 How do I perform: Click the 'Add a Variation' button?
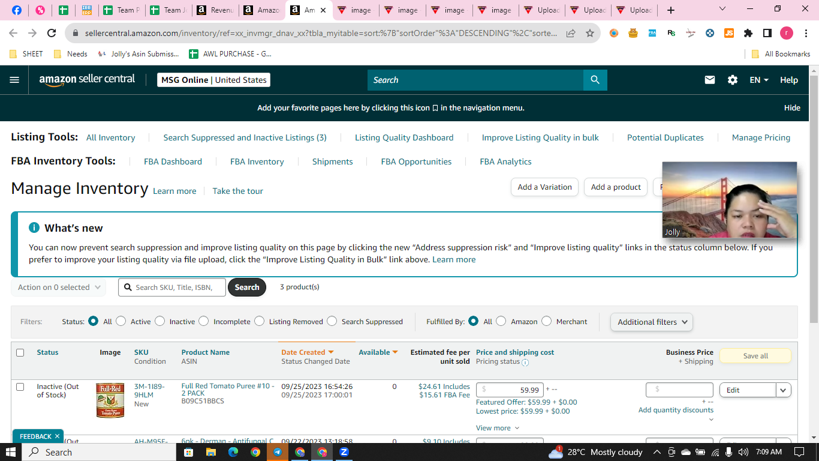coord(544,187)
